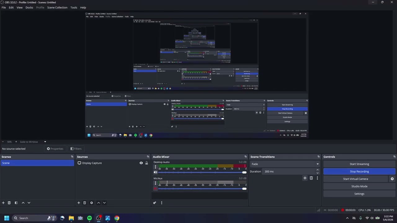Show hidden system tray icons chevron
This screenshot has height=223, width=397.
(x=347, y=218)
